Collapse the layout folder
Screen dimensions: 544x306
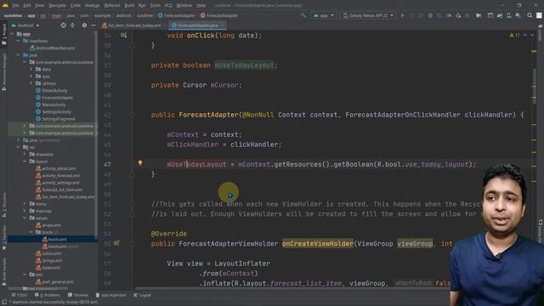click(25, 161)
